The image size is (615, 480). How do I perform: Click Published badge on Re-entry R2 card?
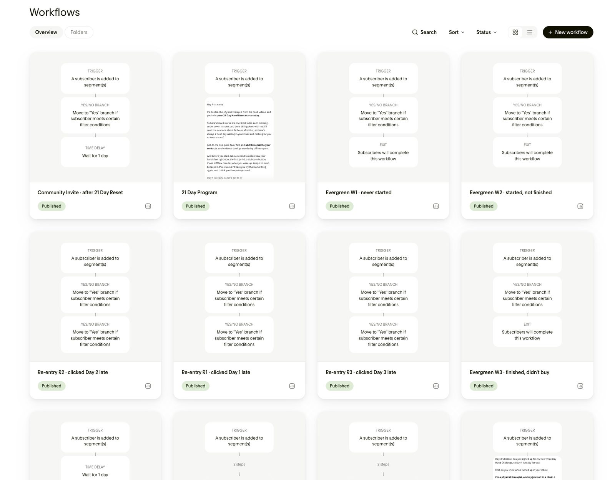[x=52, y=386]
